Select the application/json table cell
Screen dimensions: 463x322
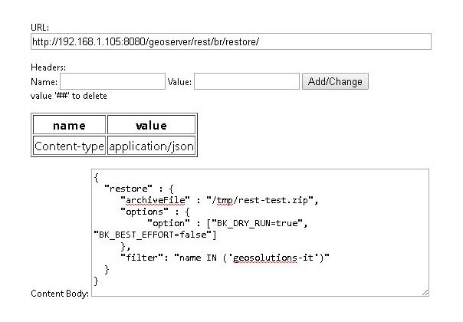click(151, 146)
